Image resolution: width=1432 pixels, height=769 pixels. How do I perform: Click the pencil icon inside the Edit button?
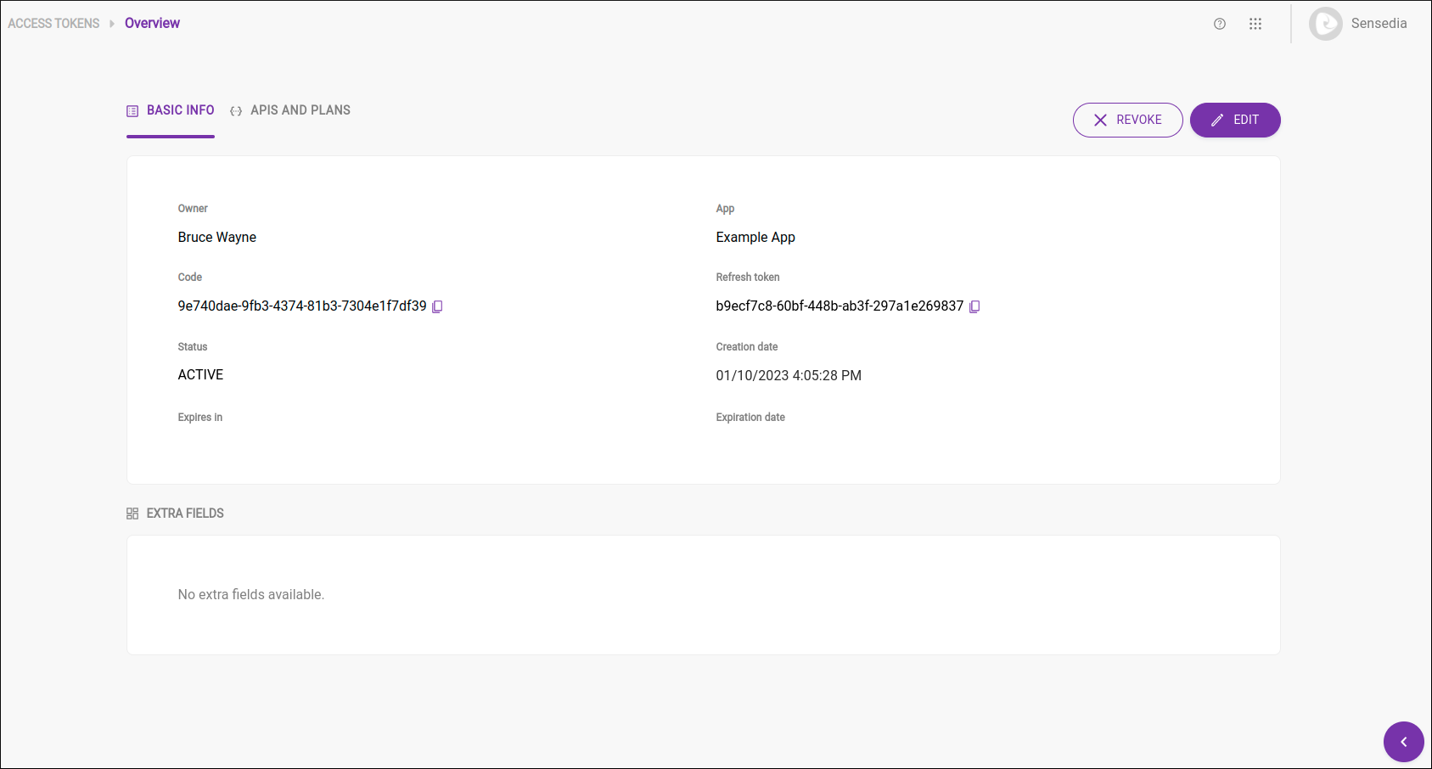pyautogui.click(x=1217, y=120)
